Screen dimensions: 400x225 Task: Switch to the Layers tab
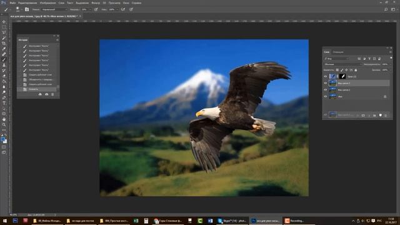click(x=326, y=52)
